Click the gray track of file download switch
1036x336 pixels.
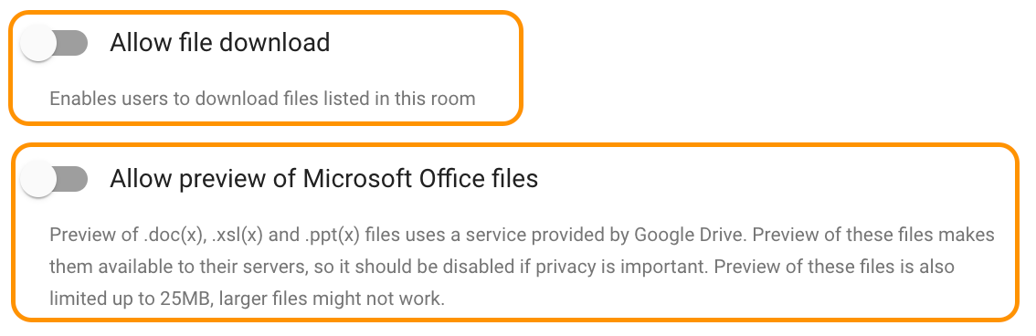pyautogui.click(x=73, y=44)
